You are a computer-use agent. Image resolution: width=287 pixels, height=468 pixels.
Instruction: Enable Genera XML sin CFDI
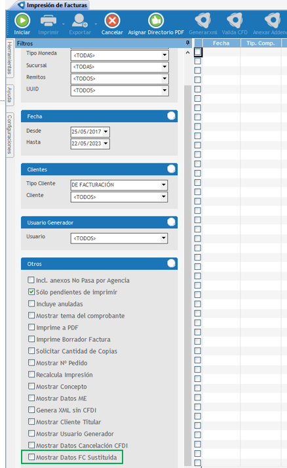[x=31, y=410]
